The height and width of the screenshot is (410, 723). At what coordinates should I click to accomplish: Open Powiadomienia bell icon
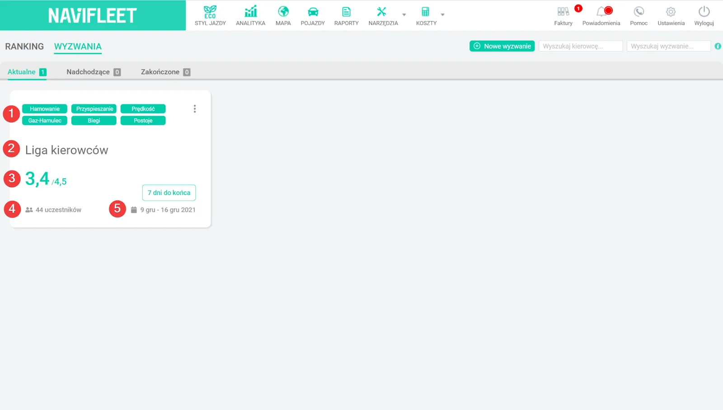(601, 11)
